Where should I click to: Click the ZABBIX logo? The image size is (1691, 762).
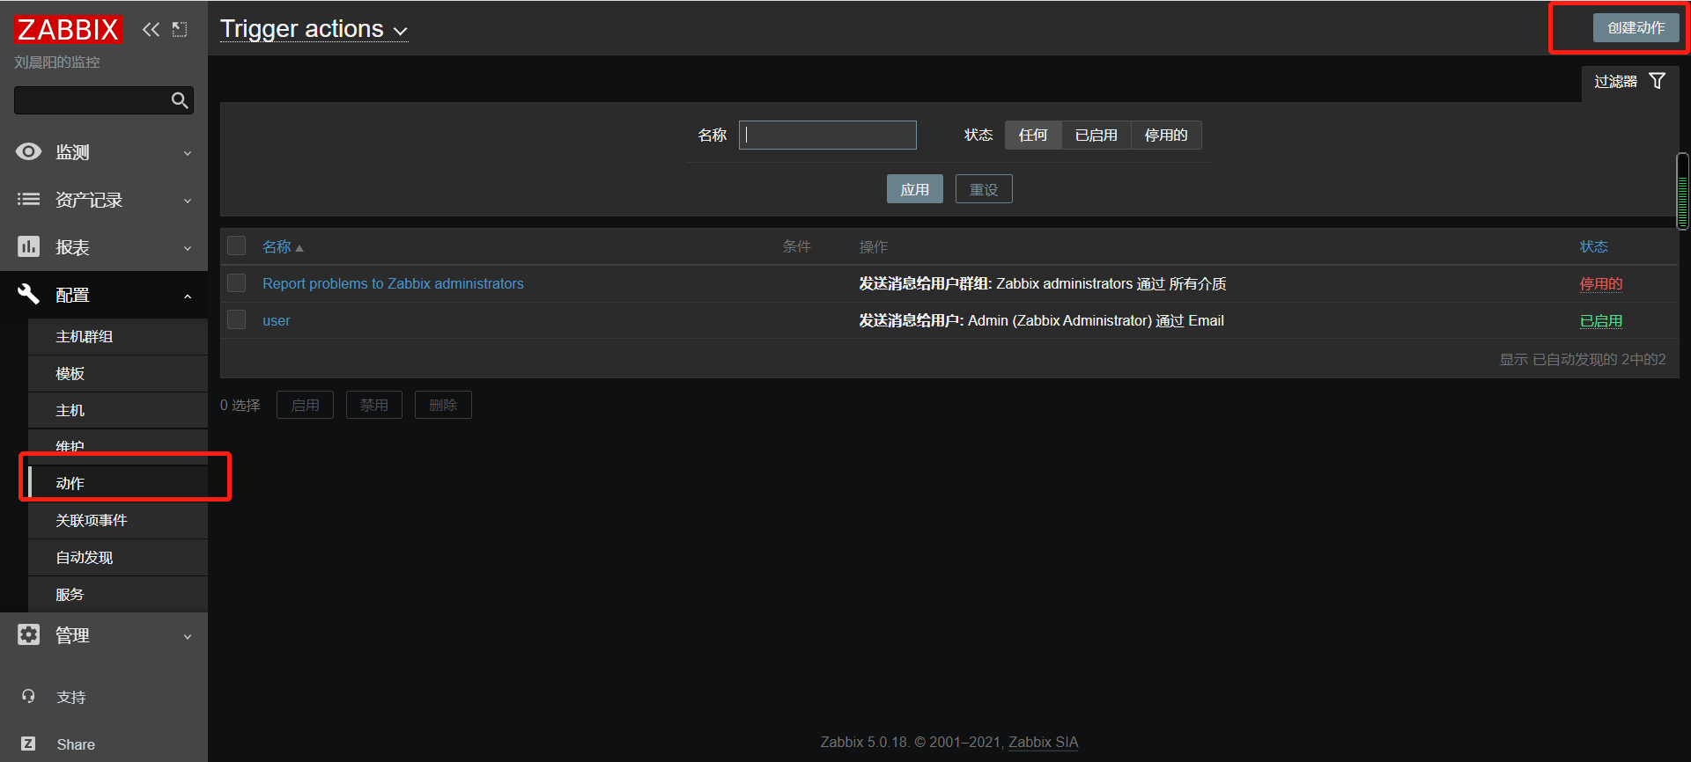click(68, 30)
